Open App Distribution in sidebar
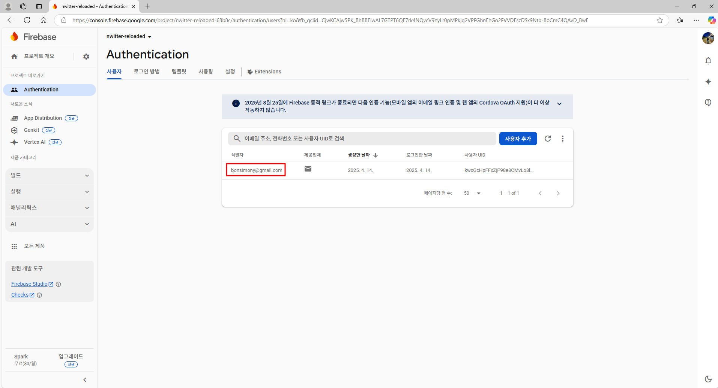Screen dimensions: 718x388 pos(43,118)
